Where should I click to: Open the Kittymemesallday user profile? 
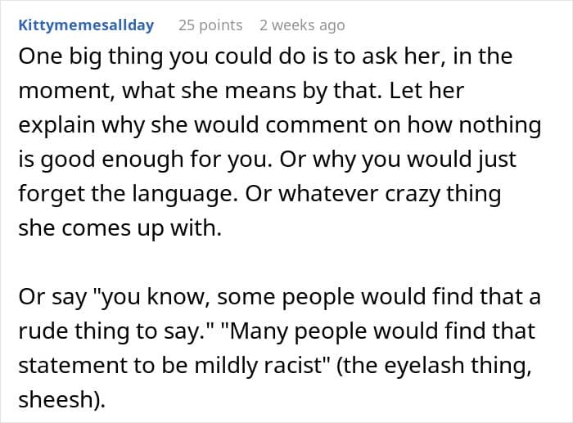pyautogui.click(x=86, y=25)
